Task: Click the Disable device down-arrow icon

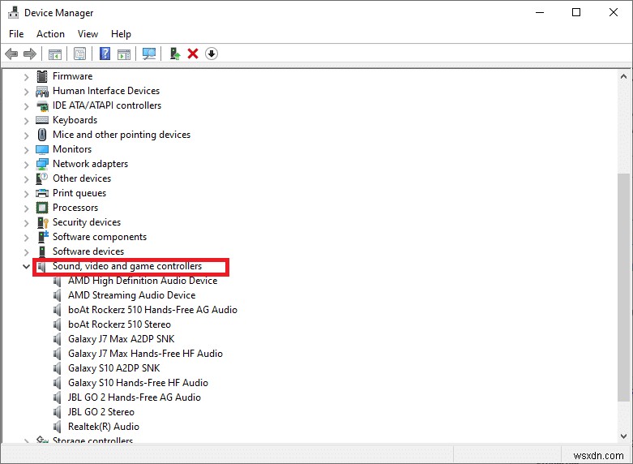Action: [212, 54]
